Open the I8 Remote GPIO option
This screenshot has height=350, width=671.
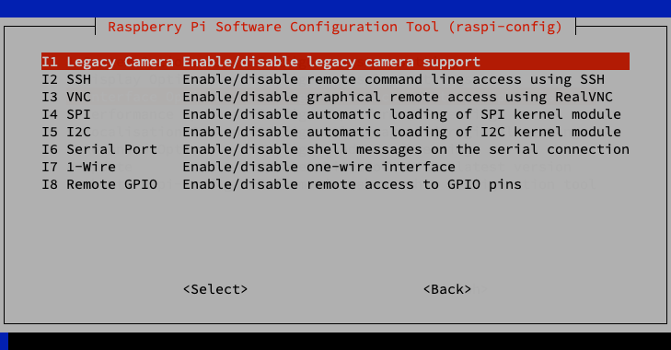[335, 184]
